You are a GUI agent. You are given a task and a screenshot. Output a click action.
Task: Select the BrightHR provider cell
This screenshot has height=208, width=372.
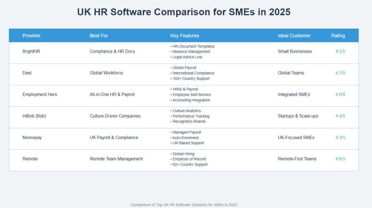pos(31,52)
